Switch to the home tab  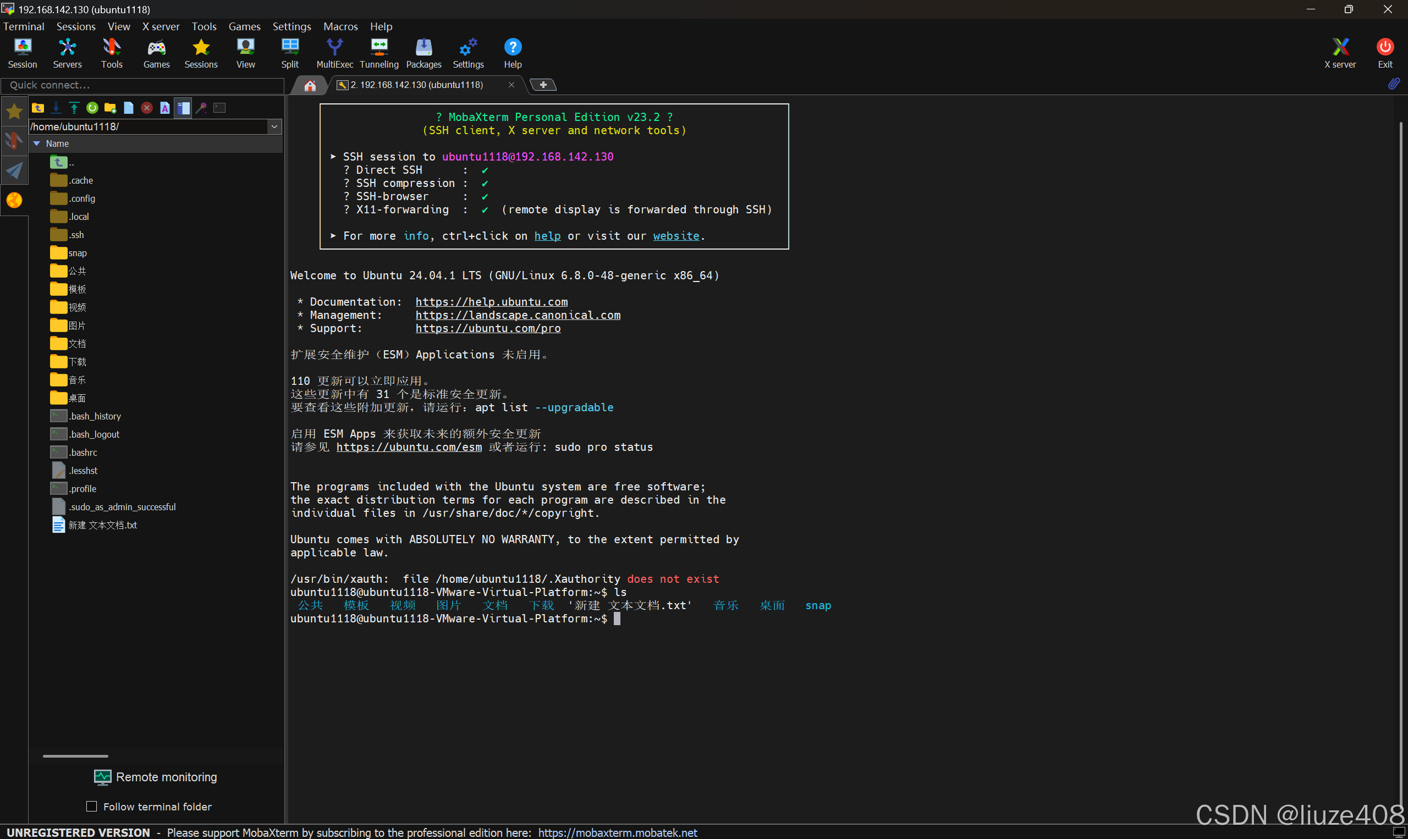(310, 85)
